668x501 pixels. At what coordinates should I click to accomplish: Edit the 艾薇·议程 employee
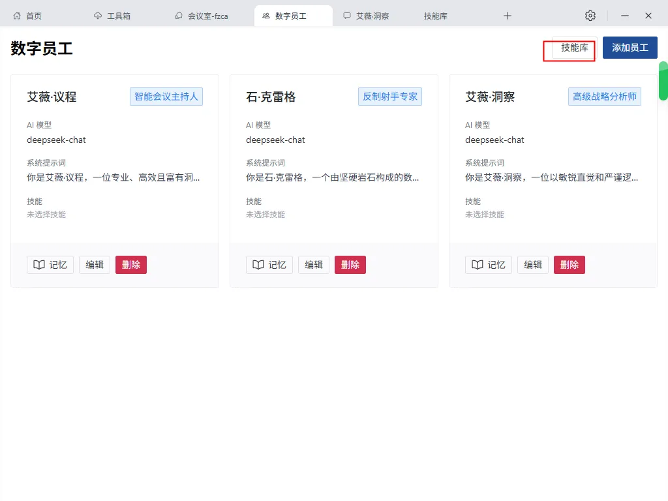tap(95, 264)
